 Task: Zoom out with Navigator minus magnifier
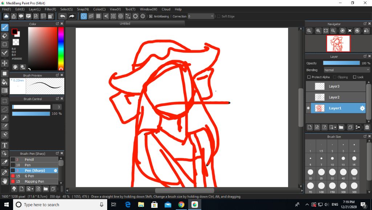click(x=333, y=31)
